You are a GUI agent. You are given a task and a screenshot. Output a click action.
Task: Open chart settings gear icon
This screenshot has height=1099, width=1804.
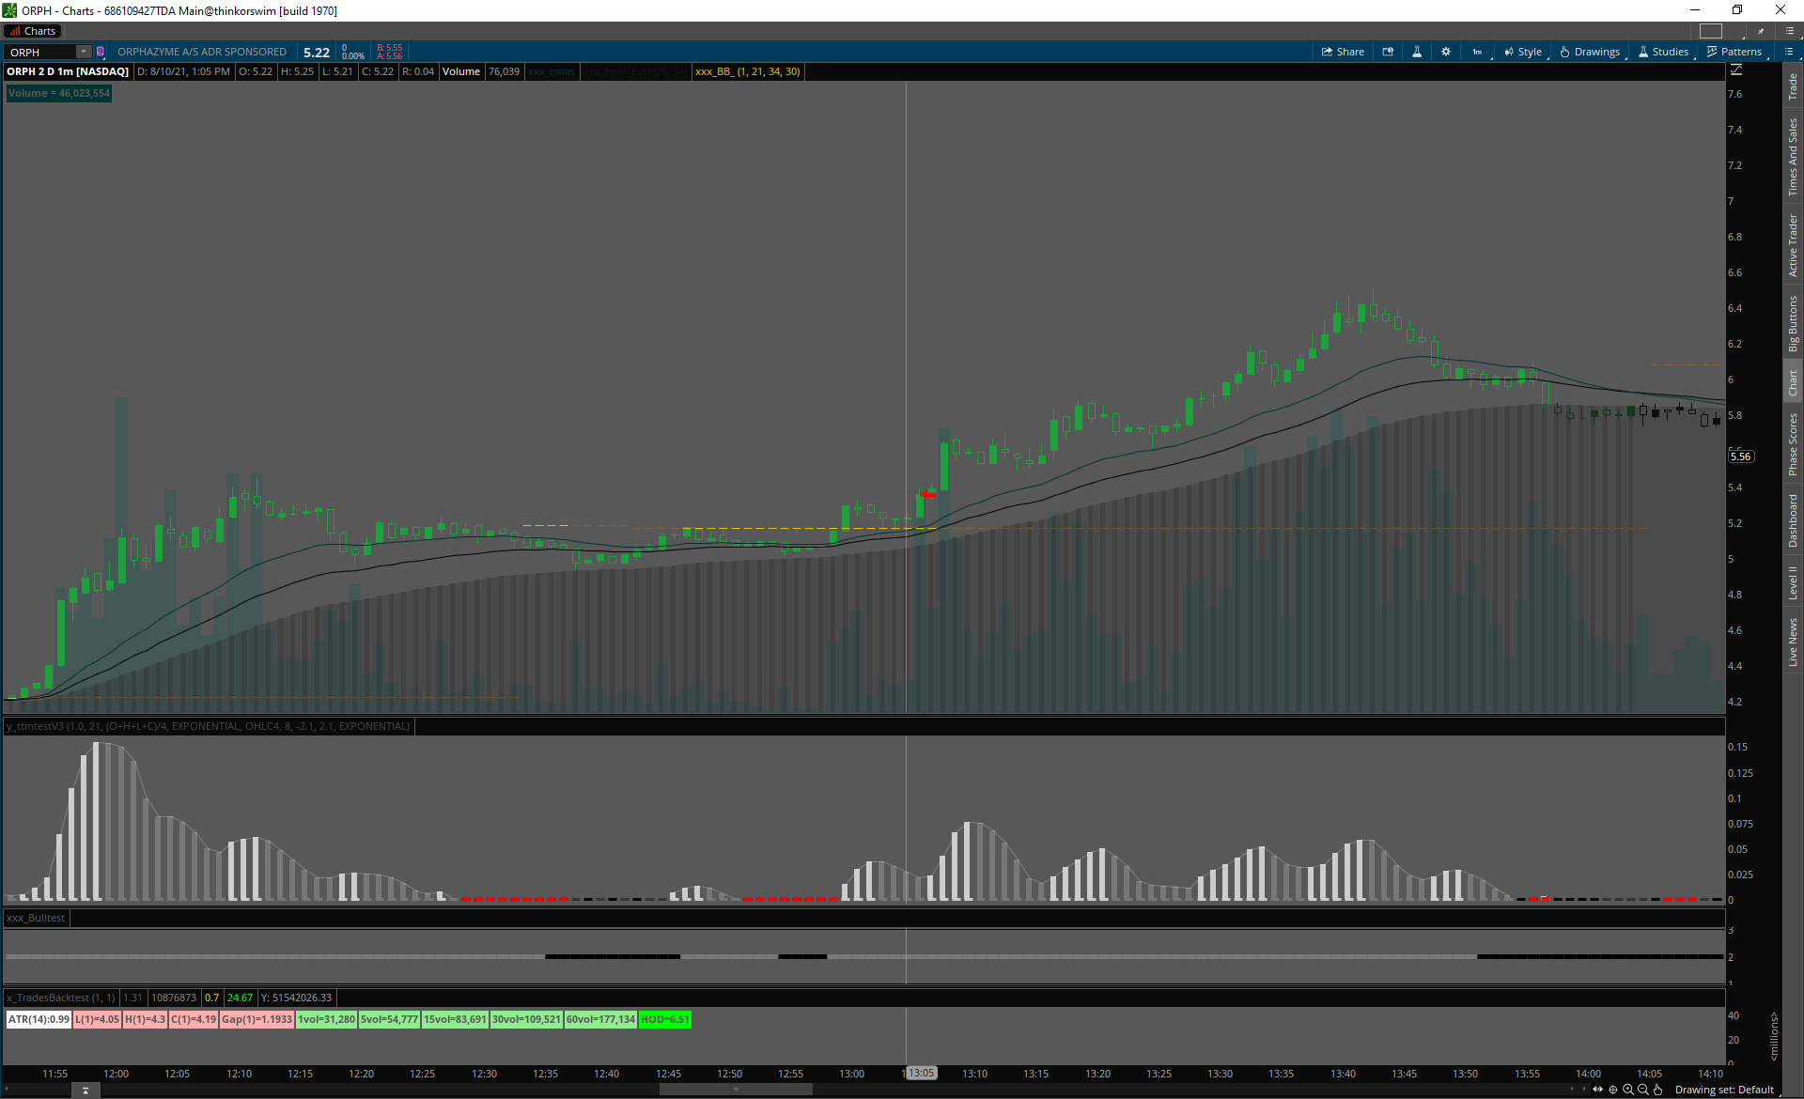(1446, 52)
